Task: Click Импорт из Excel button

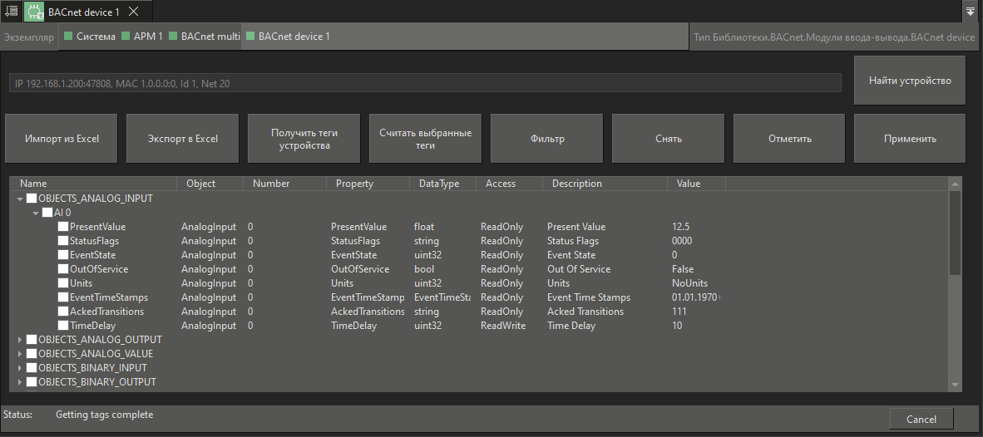Action: [x=62, y=139]
